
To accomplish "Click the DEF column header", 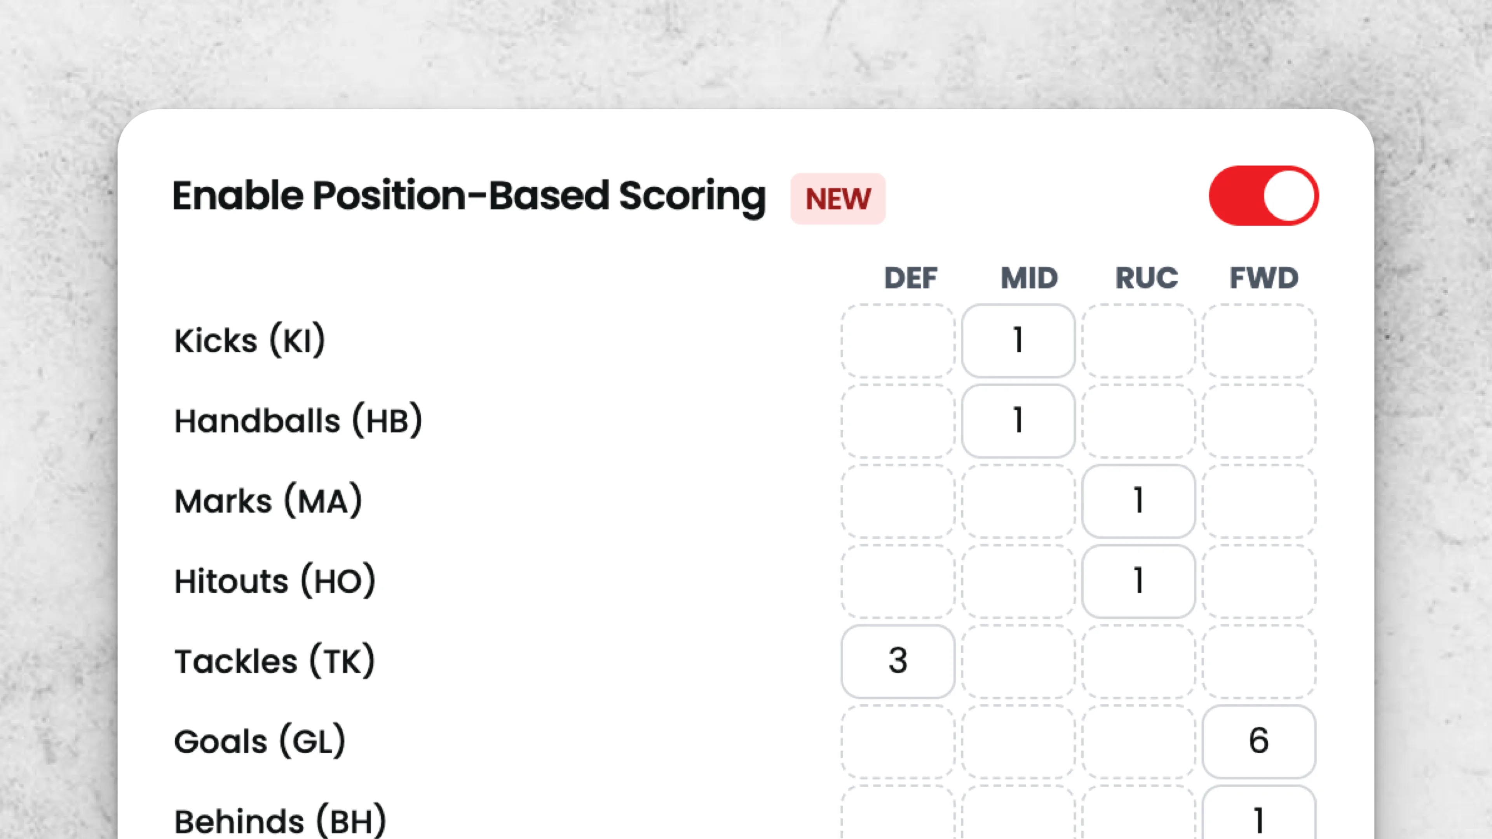I will pos(911,278).
